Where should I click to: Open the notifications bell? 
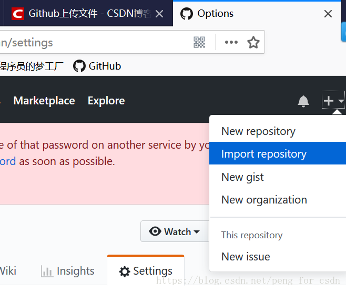pos(303,101)
